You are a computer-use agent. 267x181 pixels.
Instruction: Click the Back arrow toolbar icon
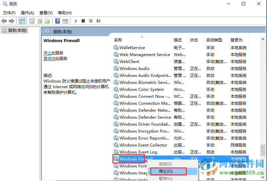(x=4, y=21)
